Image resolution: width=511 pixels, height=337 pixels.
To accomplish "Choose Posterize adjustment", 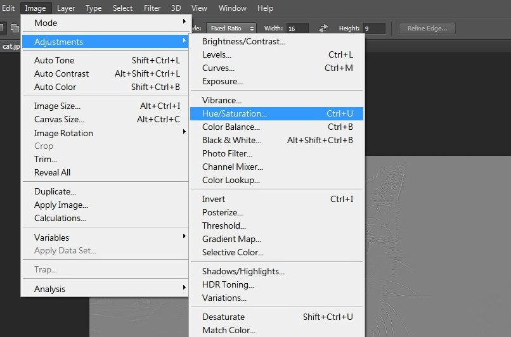I will [276, 212].
